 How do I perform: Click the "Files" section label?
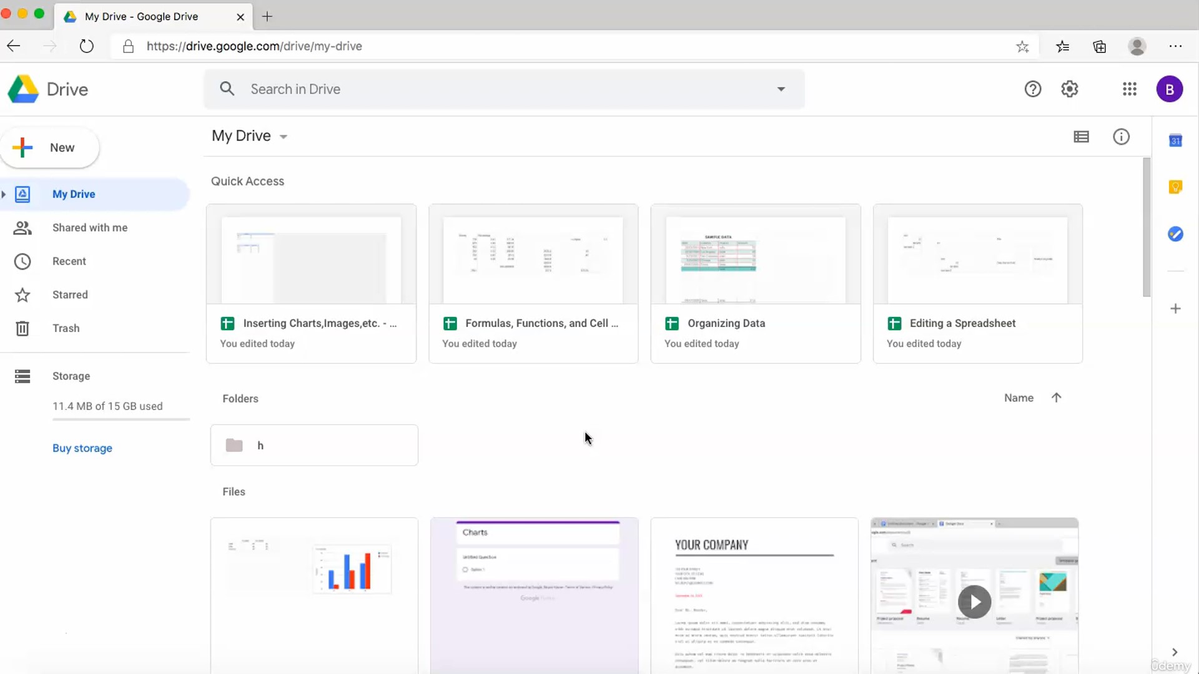(234, 492)
